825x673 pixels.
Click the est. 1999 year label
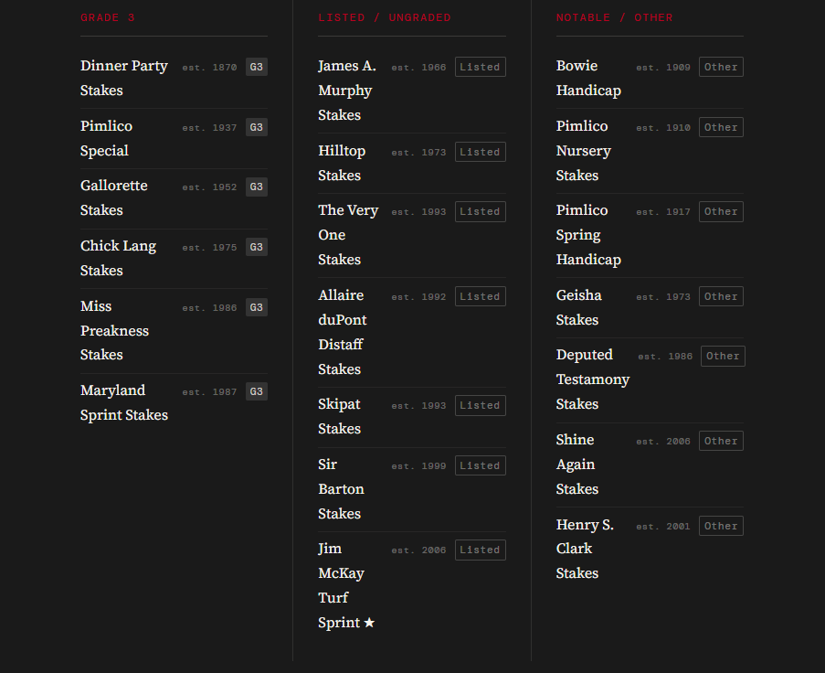pos(418,465)
